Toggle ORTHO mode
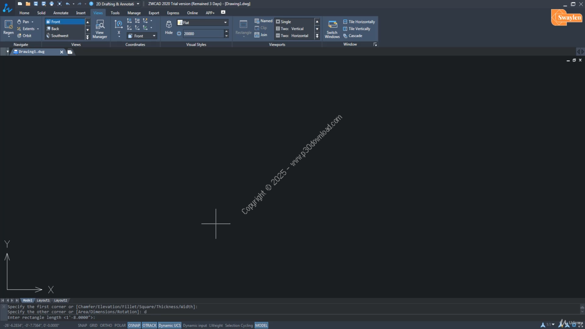Viewport: 585px width, 329px height. (106, 325)
